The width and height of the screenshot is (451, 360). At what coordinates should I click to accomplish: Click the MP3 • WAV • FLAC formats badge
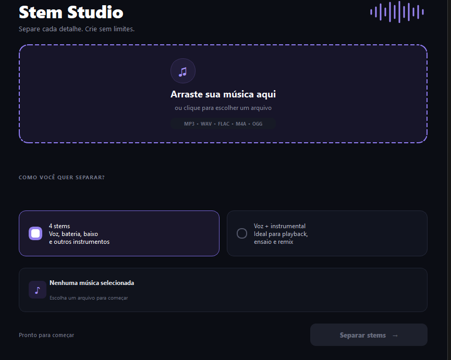(x=223, y=124)
